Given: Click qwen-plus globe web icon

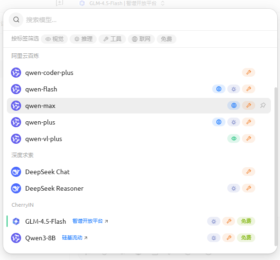Looking at the screenshot, I should pos(219,122).
